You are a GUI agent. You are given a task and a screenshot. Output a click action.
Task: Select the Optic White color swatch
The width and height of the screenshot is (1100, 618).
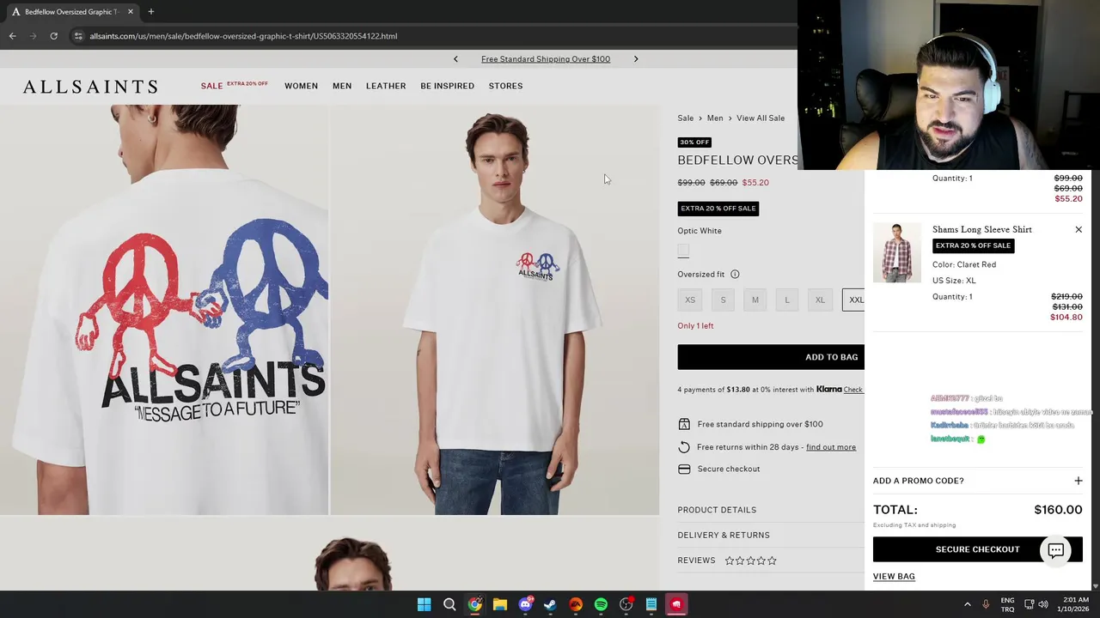pos(683,251)
